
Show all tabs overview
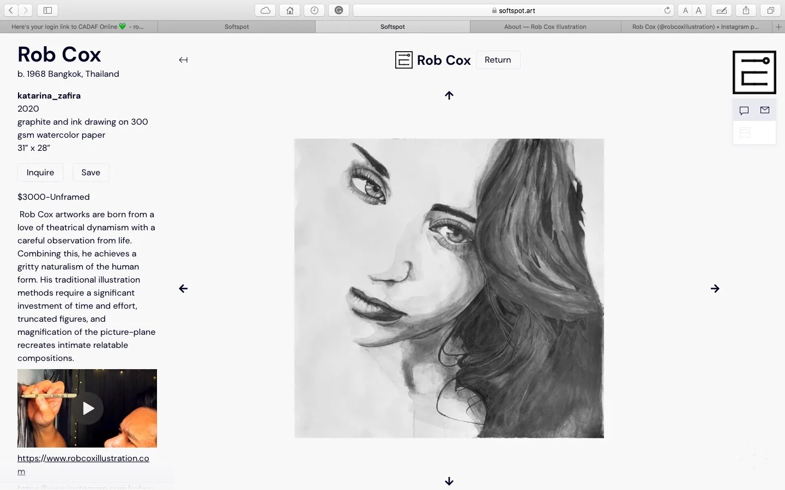click(770, 10)
